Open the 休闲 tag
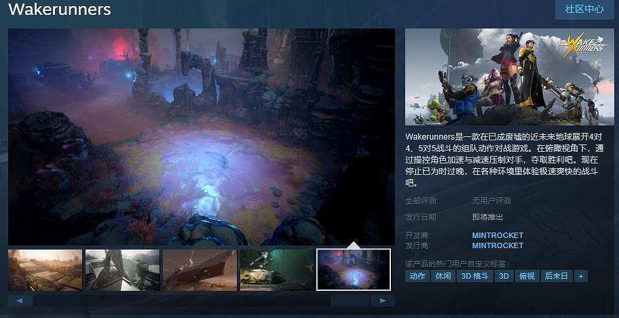 pyautogui.click(x=443, y=276)
